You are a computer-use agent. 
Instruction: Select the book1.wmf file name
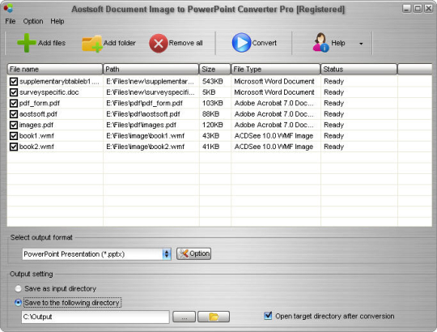36,136
